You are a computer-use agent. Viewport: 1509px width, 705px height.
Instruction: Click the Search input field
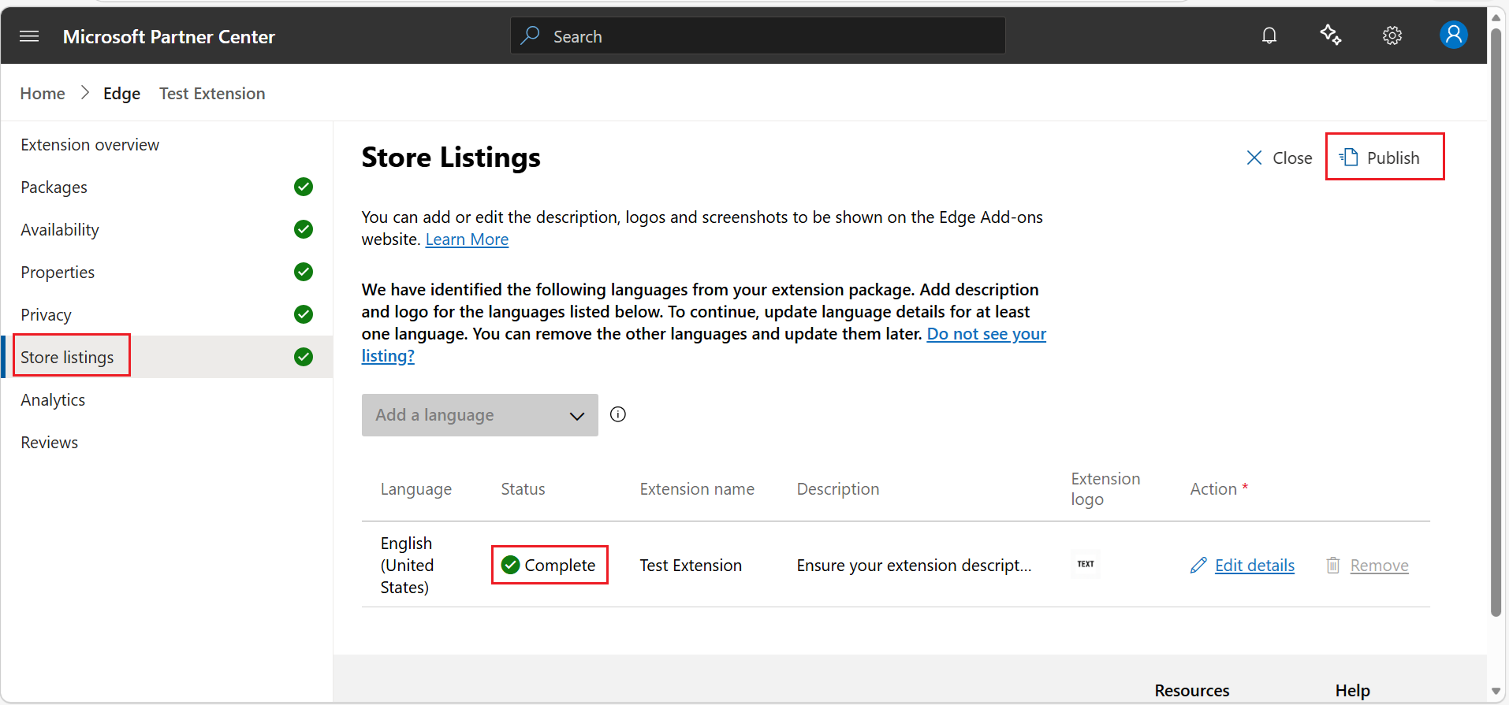point(758,35)
